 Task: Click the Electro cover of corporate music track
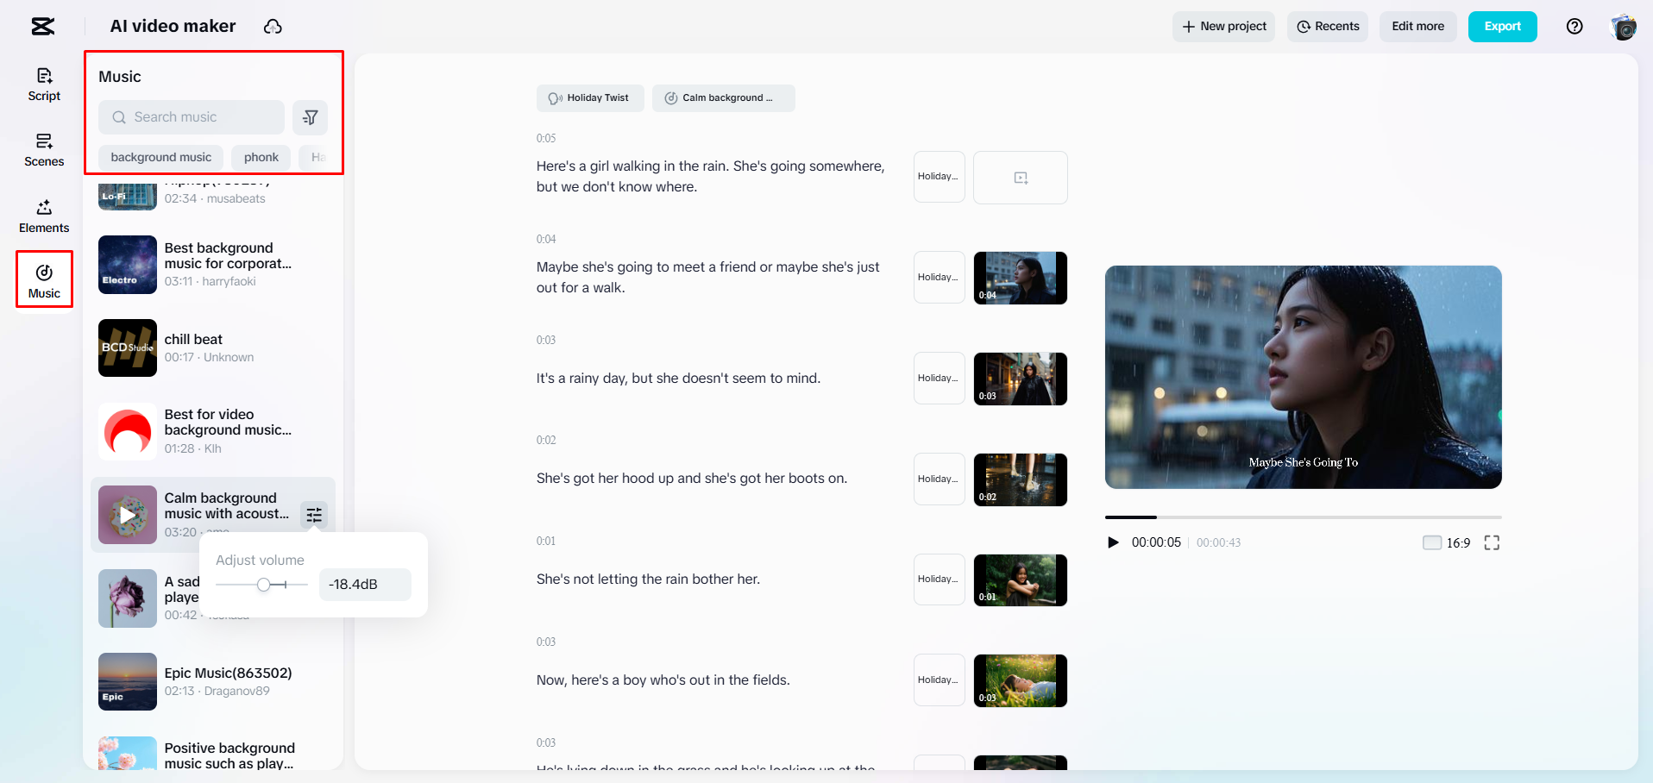click(128, 265)
